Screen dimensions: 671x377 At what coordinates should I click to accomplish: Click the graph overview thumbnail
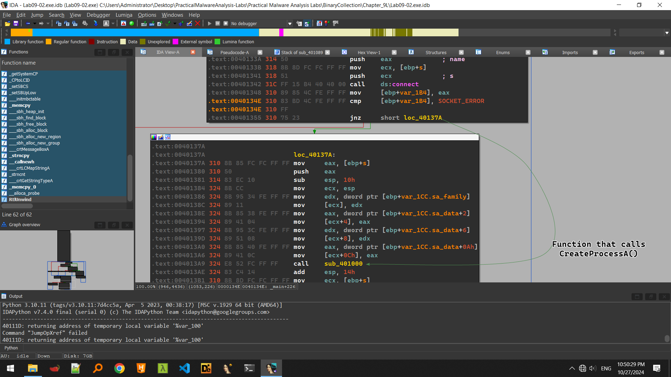tap(66, 260)
